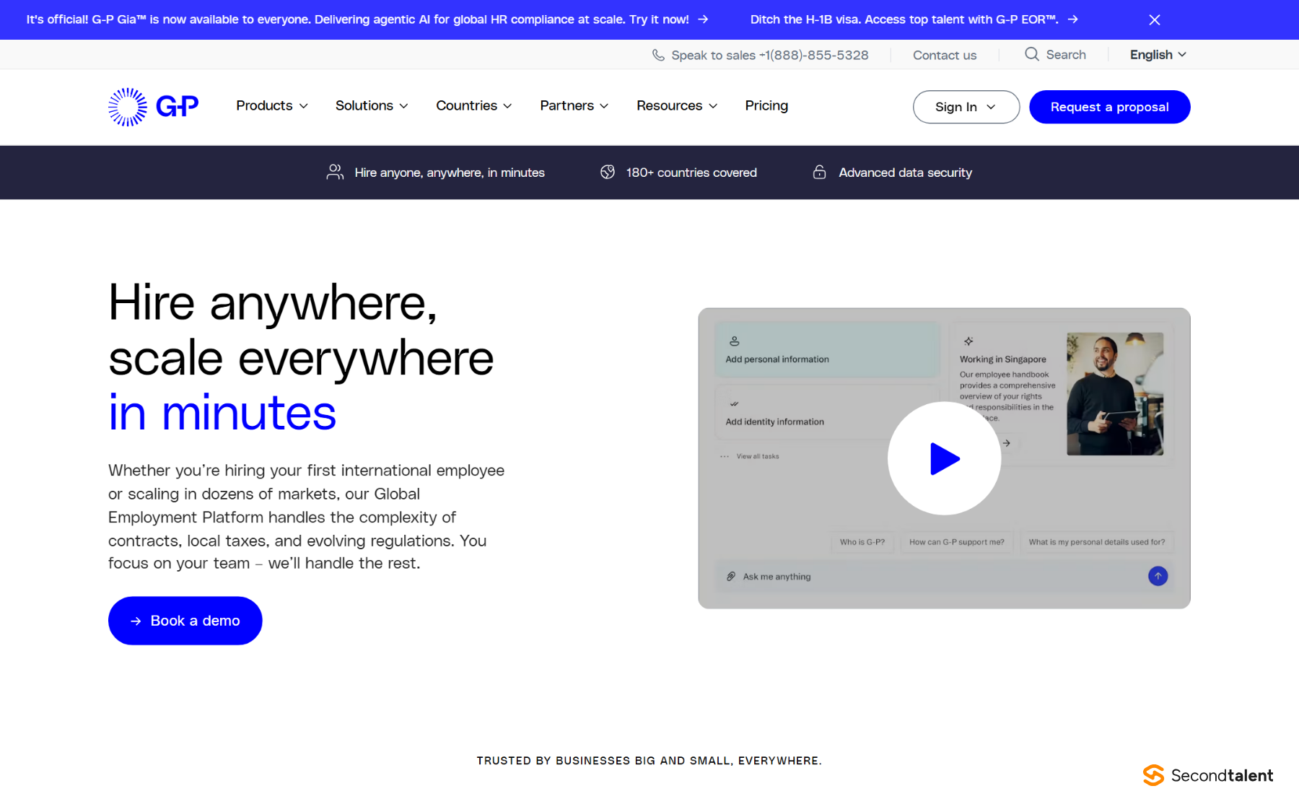Click the arrow icon in Working in Singapore card
Image resolution: width=1299 pixels, height=812 pixels.
tap(1007, 443)
